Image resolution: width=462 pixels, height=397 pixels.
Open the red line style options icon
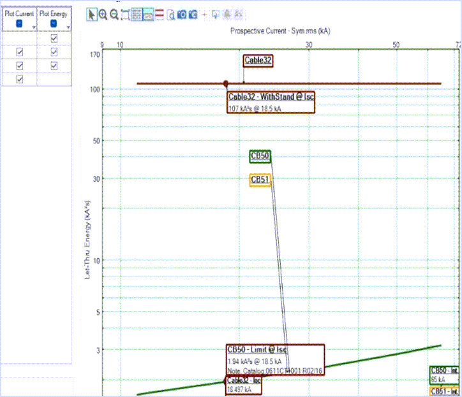coord(159,14)
